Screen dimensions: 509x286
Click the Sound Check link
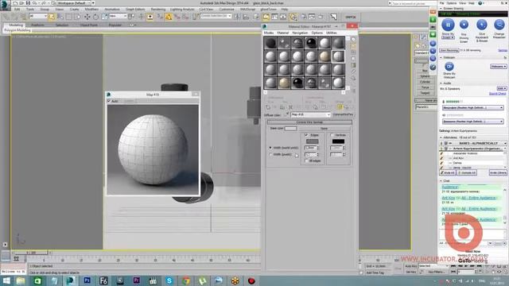pos(497,94)
